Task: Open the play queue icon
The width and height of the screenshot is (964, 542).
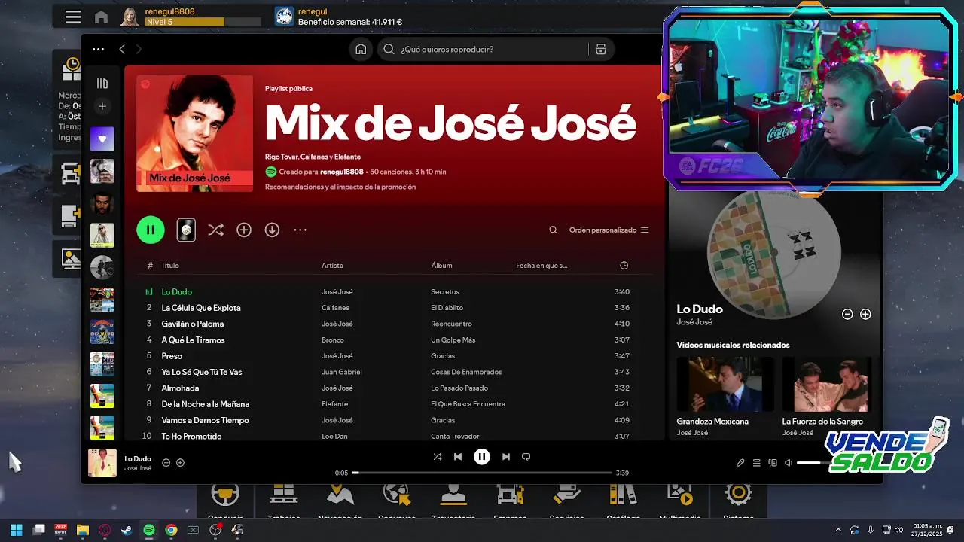Action: (x=757, y=462)
